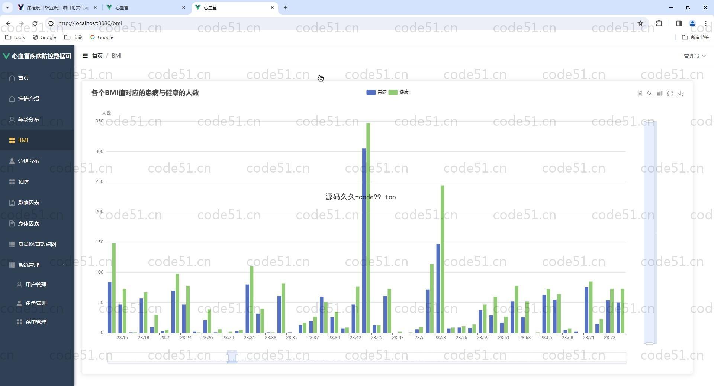Toggle sidebar with the hamburger icon
Screen dimensions: 714x386
coord(85,56)
